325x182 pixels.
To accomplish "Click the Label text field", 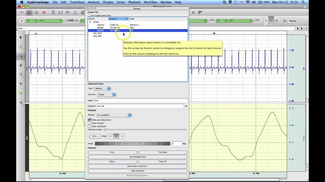I will (141, 100).
